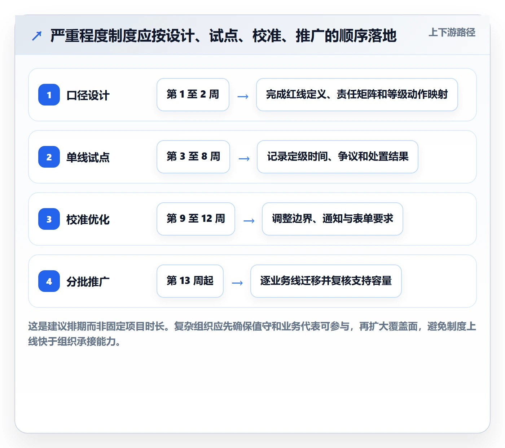Image resolution: width=505 pixels, height=448 pixels.
Task: Click the diagonal arrow icon beside the title
Action: click(37, 36)
